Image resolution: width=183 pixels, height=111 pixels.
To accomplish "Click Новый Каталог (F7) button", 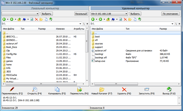I will [102, 91].
